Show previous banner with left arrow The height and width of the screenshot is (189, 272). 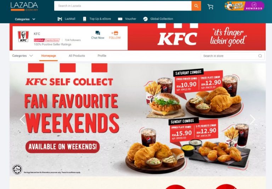pos(23,120)
